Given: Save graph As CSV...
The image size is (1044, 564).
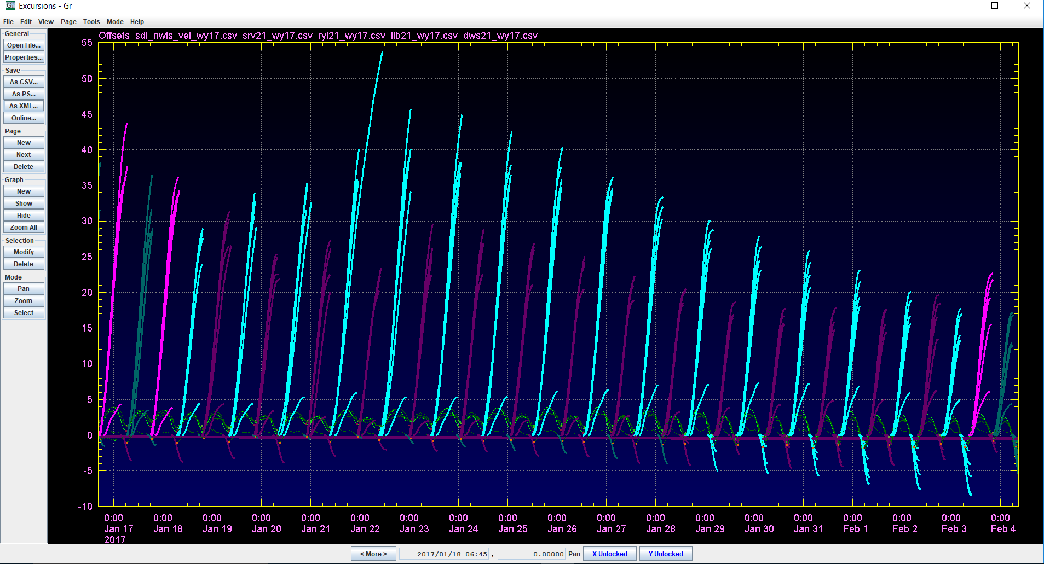Looking at the screenshot, I should coord(24,82).
